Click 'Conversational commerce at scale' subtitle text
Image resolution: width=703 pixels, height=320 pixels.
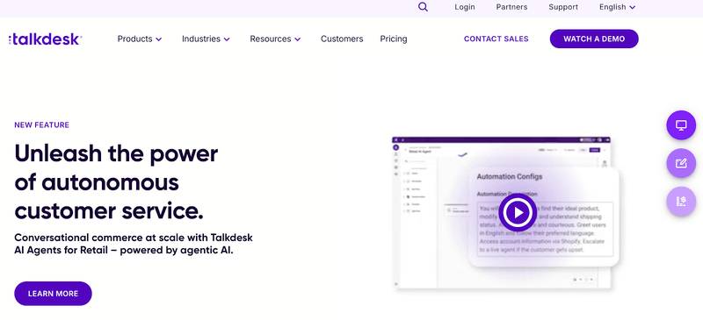[x=134, y=244]
